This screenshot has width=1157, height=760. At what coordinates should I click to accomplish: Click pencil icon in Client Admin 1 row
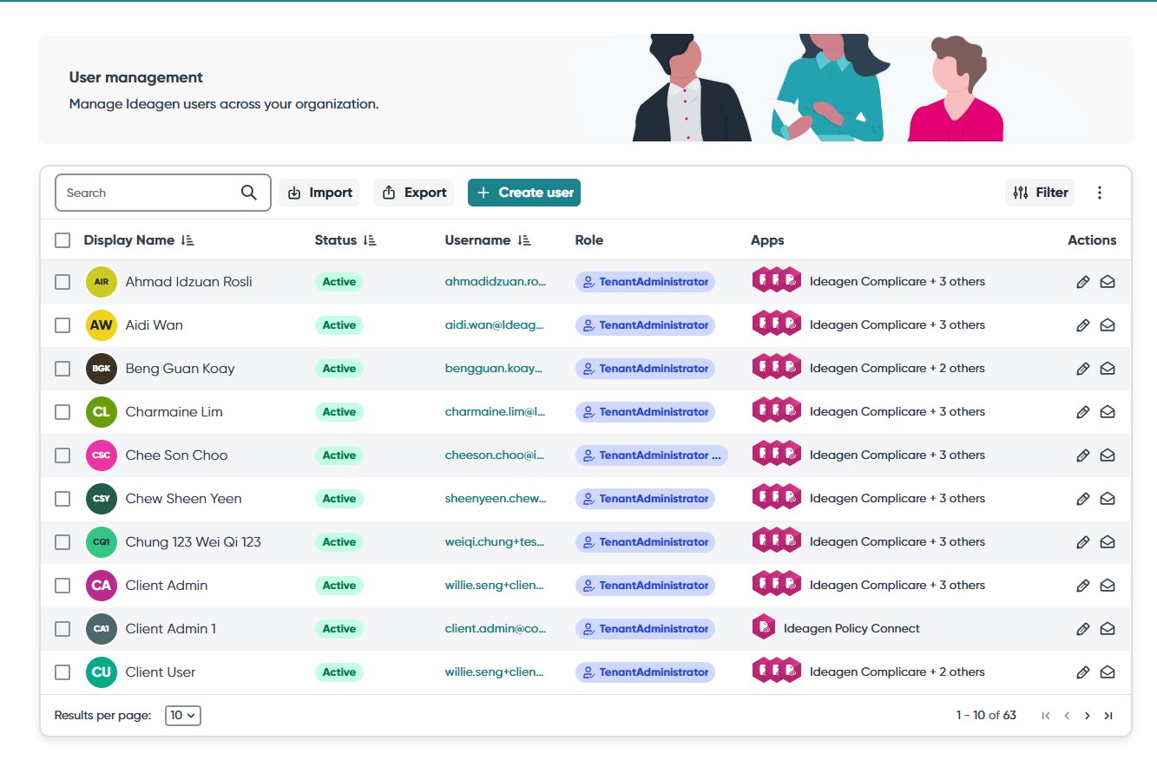coord(1082,629)
